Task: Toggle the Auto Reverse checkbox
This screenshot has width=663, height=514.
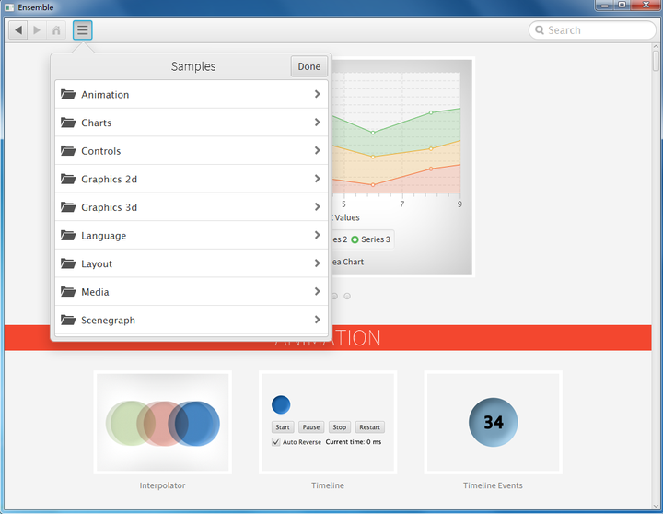Action: pyautogui.click(x=275, y=442)
